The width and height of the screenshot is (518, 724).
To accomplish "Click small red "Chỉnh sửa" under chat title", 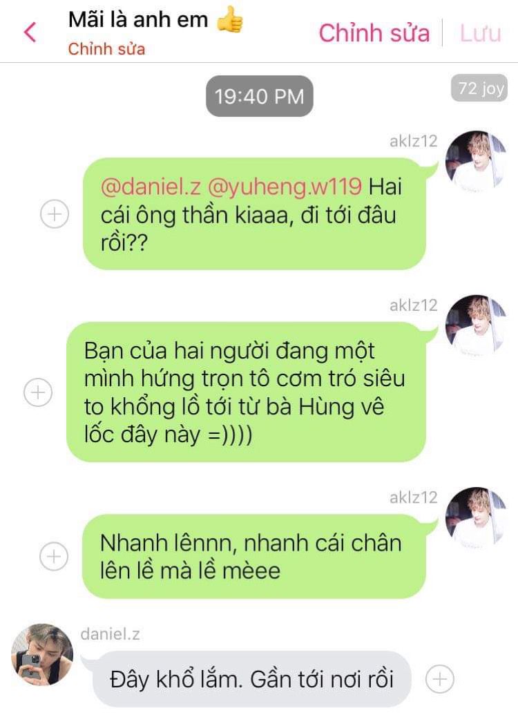I will tap(106, 49).
